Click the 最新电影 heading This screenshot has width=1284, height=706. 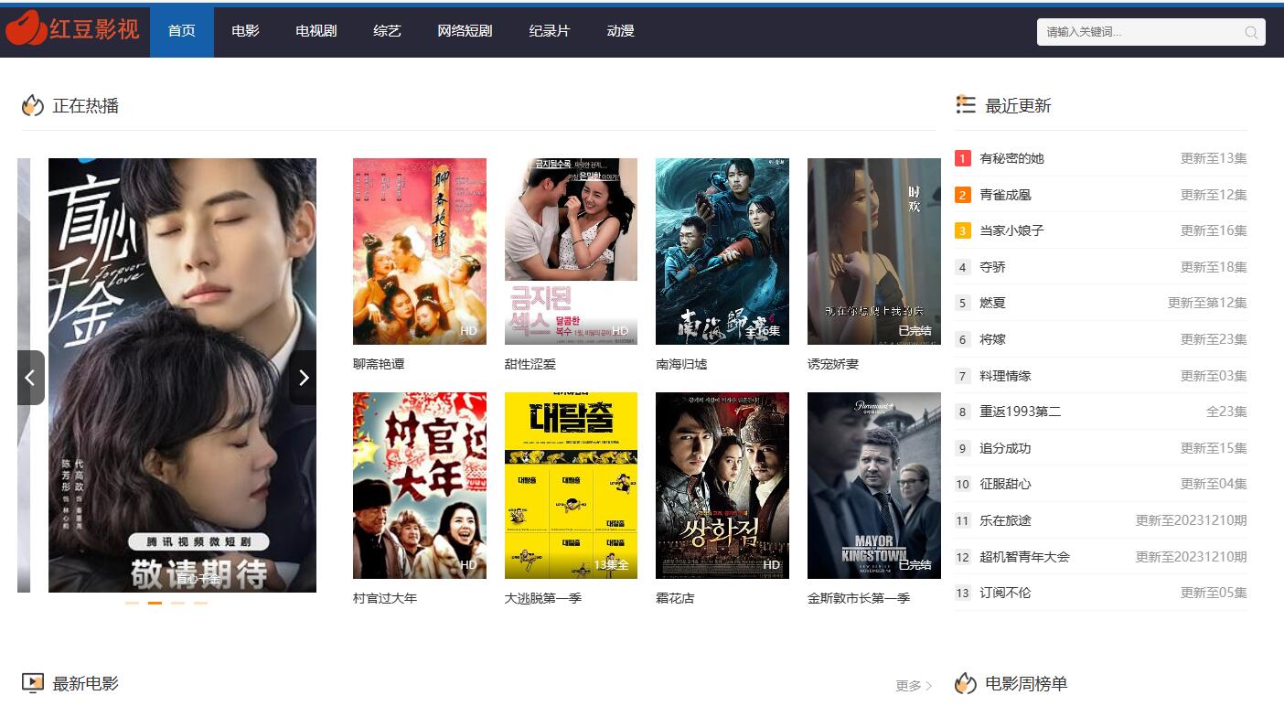click(86, 683)
